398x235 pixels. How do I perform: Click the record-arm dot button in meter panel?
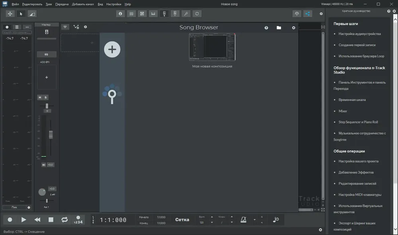click(7, 27)
